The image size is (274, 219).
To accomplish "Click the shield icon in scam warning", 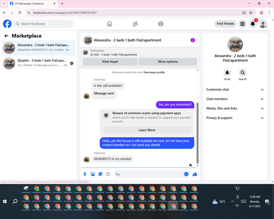I will click(106, 115).
